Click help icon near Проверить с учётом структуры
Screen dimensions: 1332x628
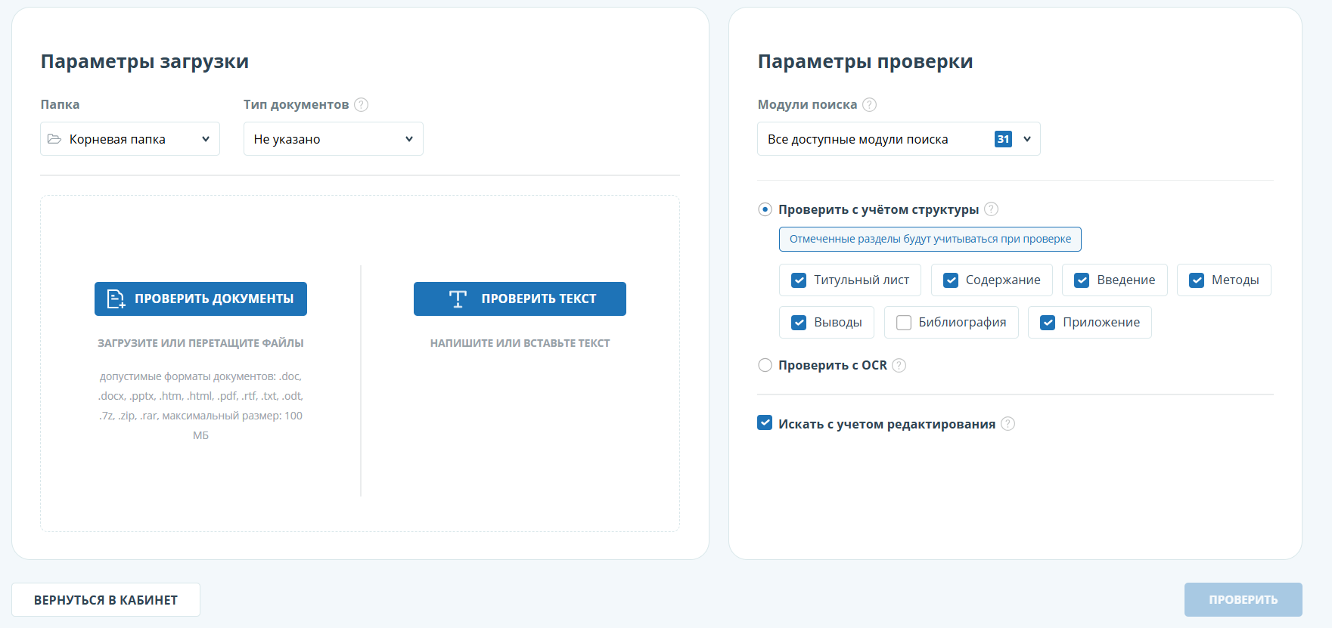point(992,209)
